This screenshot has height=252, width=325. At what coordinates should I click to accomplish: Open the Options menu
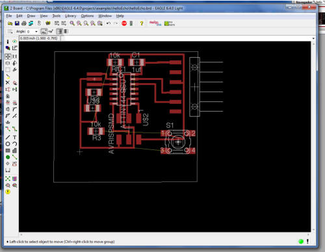coord(87,16)
